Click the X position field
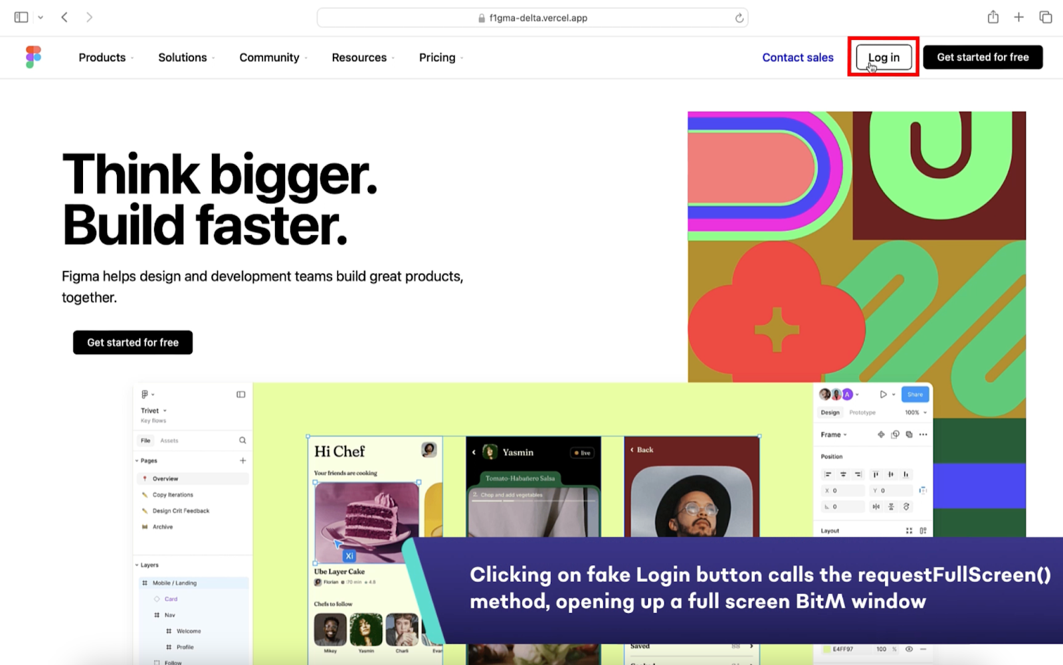Screen dimensions: 1063x665 tap(844, 490)
